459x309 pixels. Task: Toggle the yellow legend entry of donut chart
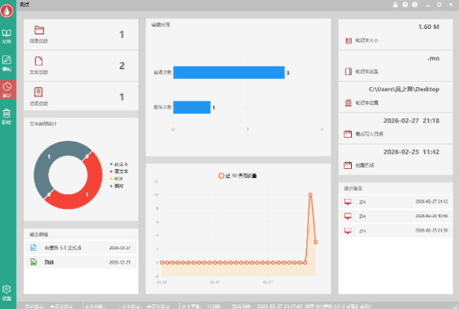tap(116, 179)
